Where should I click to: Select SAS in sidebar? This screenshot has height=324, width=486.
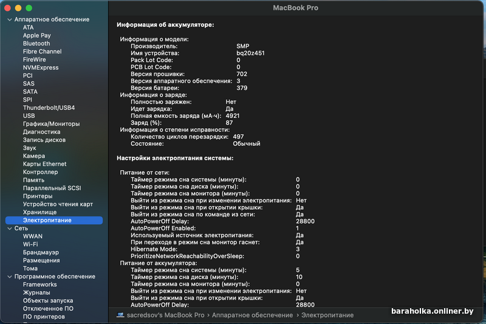(29, 84)
